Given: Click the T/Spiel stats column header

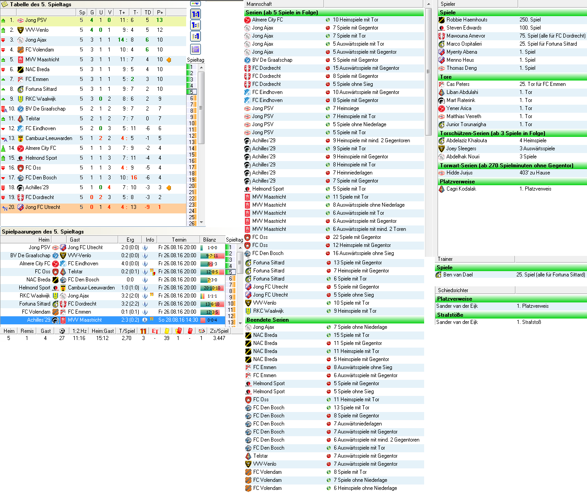Looking at the screenshot, I should pyautogui.click(x=127, y=331).
